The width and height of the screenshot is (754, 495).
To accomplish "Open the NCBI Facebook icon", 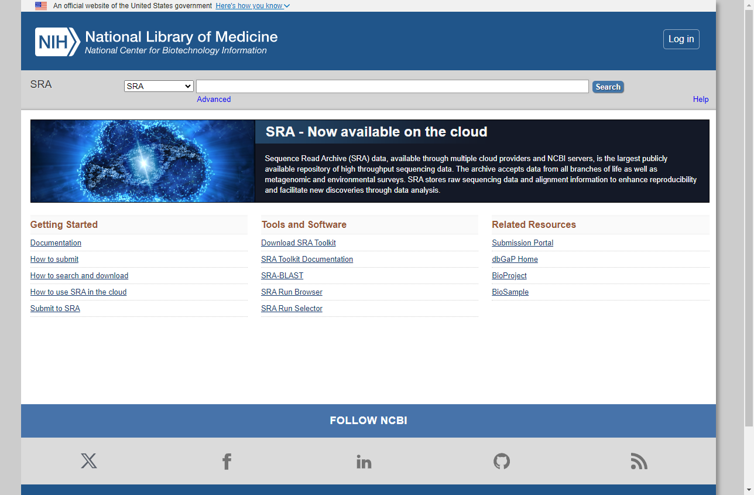I will pos(227,462).
